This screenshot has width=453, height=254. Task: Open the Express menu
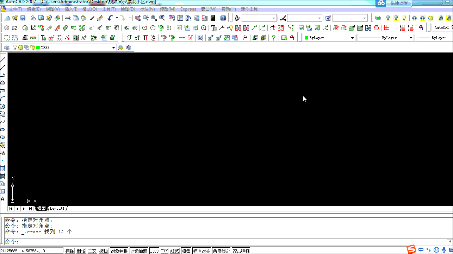[x=188, y=9]
